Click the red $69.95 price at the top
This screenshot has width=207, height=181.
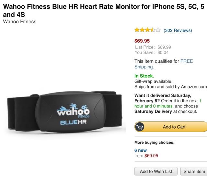[142, 41]
